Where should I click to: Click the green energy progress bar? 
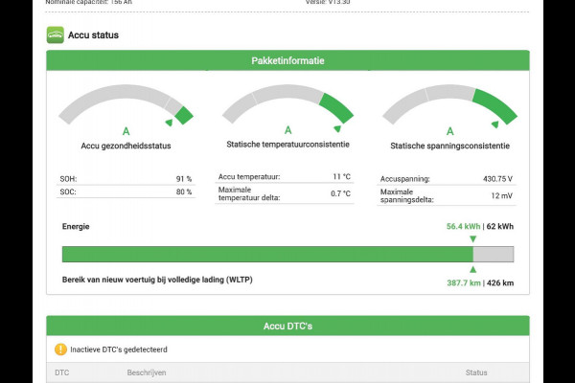tap(266, 254)
